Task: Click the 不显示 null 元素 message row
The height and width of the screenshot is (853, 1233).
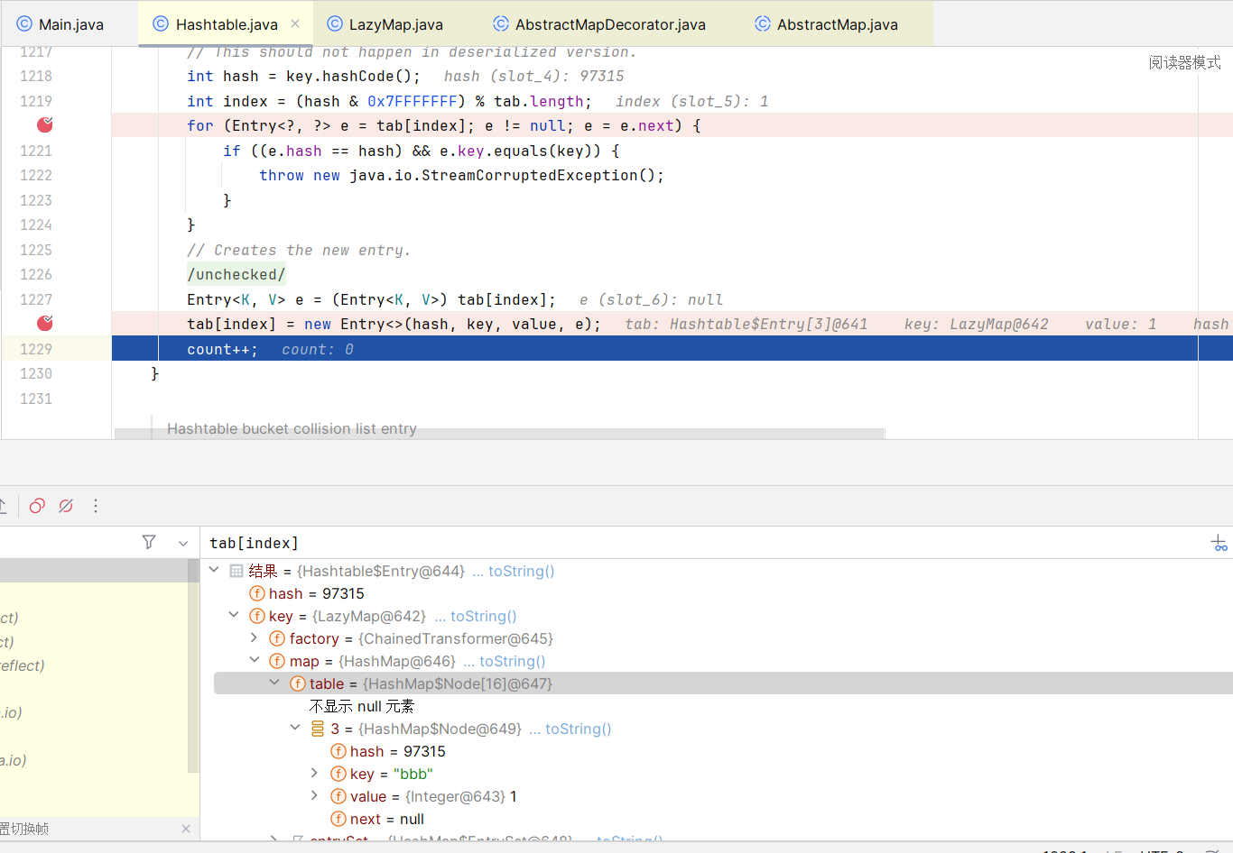Action: tap(361, 706)
